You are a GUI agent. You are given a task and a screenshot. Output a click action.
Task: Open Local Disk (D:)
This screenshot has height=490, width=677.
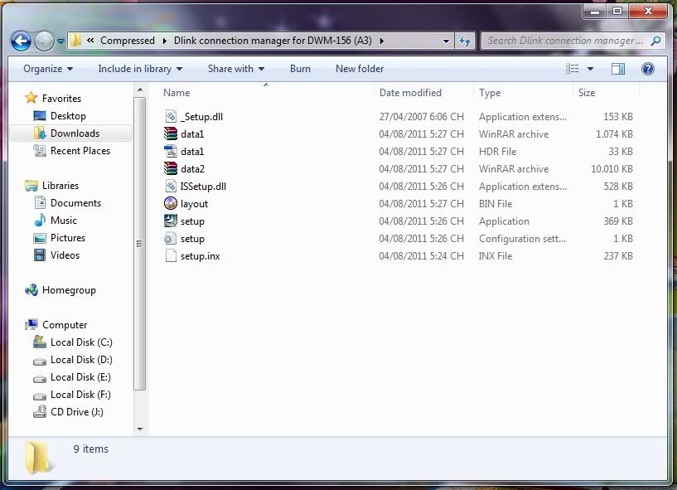pyautogui.click(x=81, y=360)
